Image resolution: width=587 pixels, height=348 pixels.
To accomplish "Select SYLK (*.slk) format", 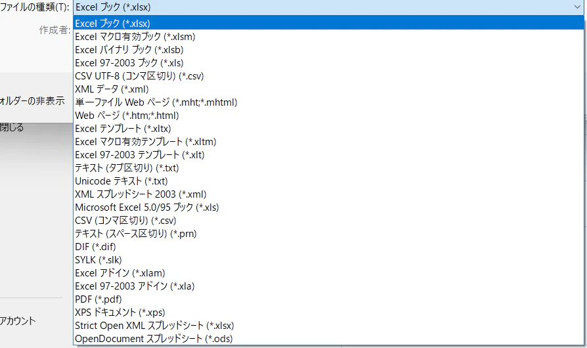I will pyautogui.click(x=328, y=260).
